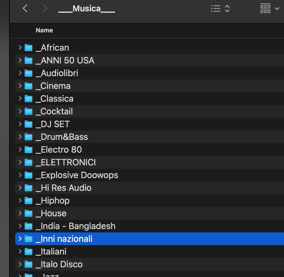This screenshot has width=284, height=277.
Task: Sort by the Name column header
Action: point(44,30)
